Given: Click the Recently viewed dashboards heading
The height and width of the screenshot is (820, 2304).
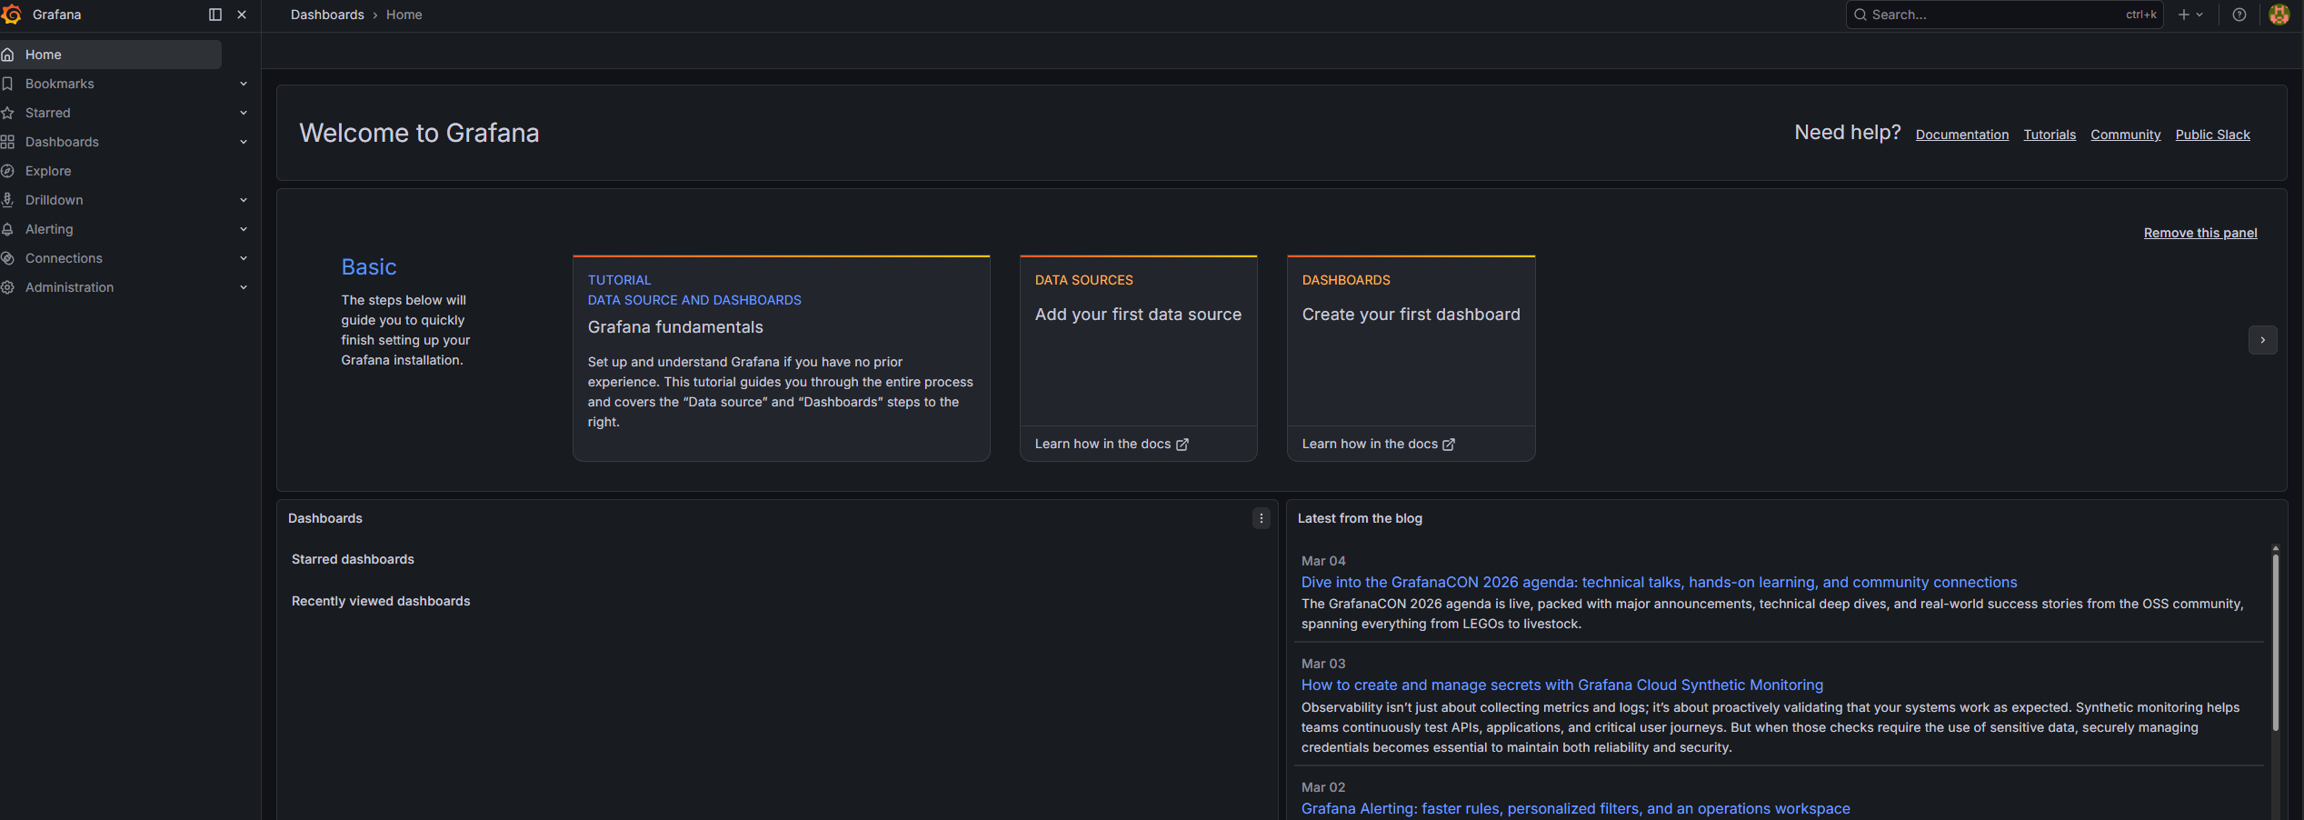Looking at the screenshot, I should [381, 602].
